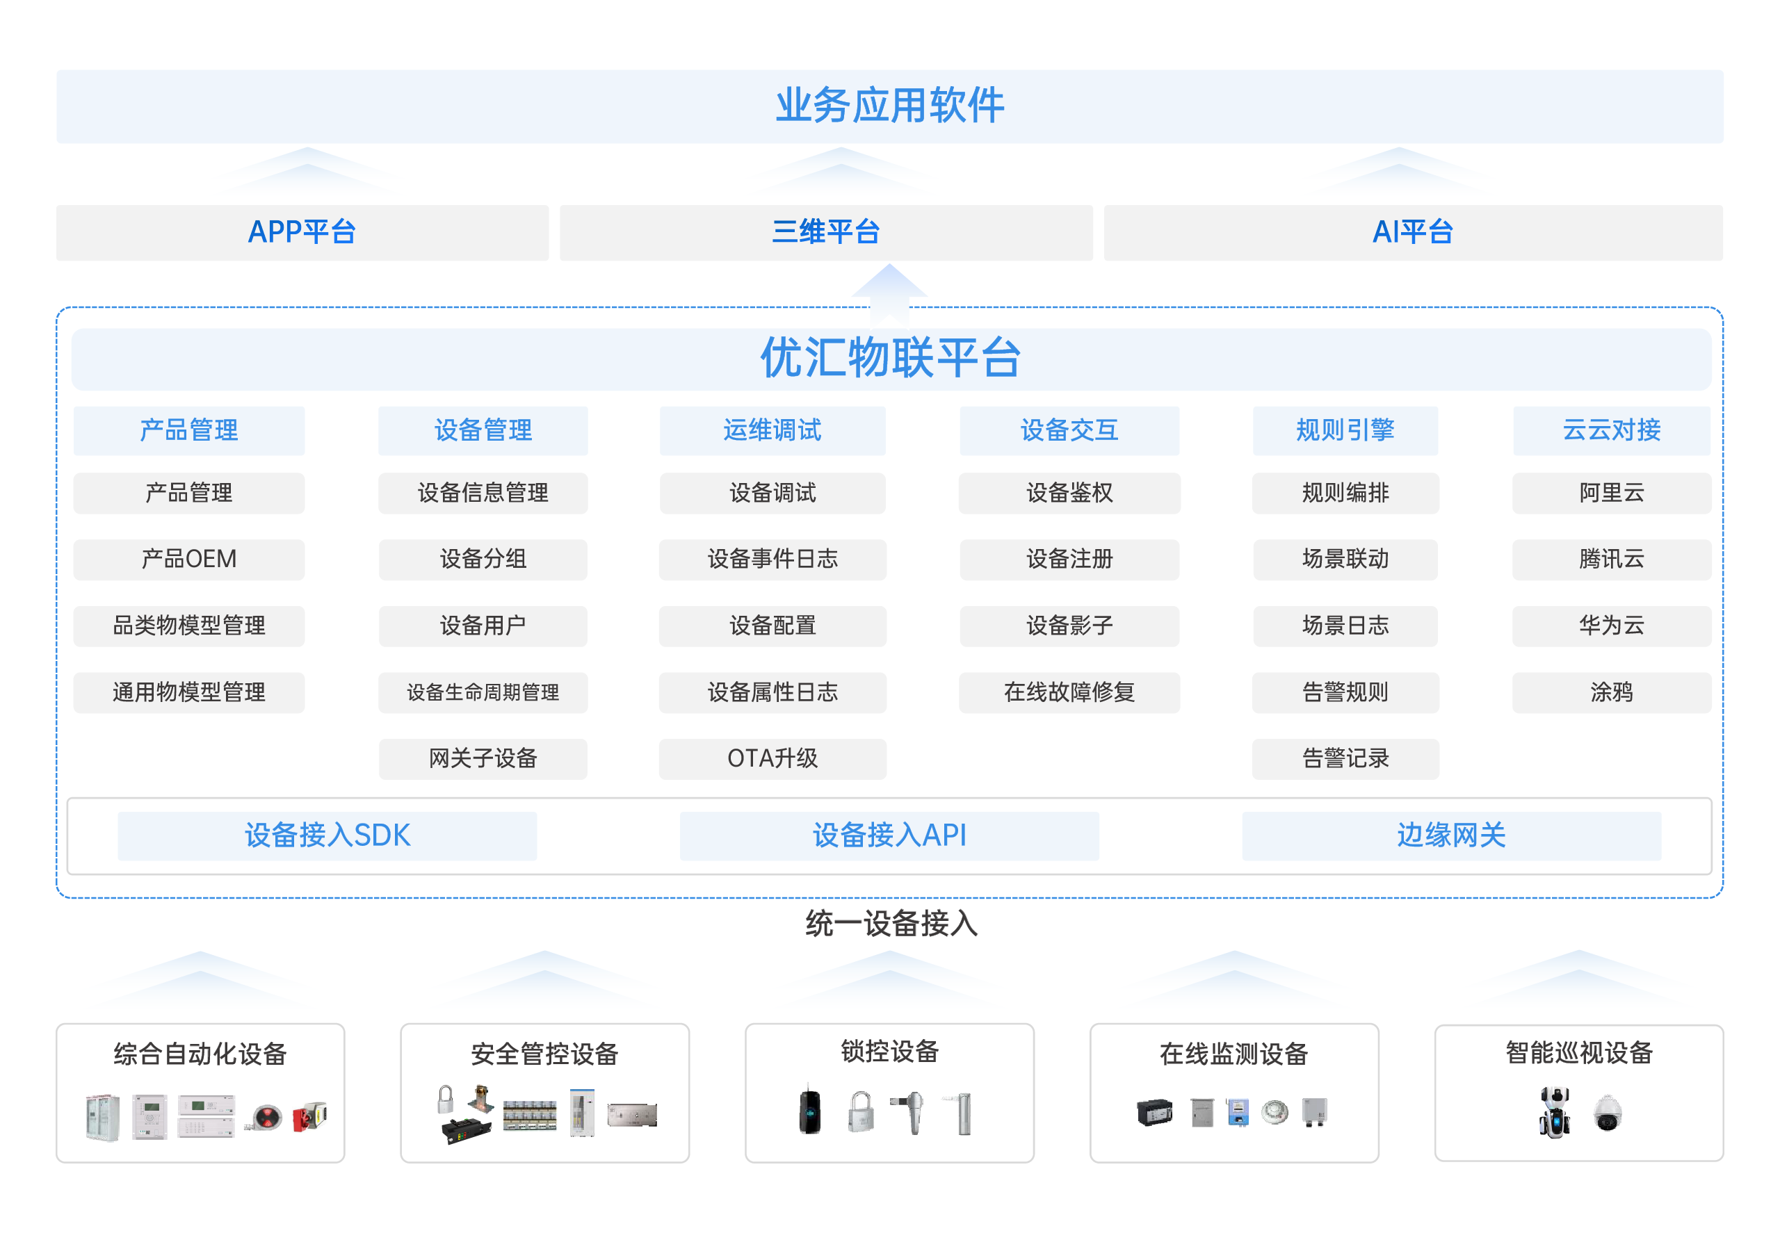
Task: Click the 规则引擎 column header
Action: point(1344,430)
